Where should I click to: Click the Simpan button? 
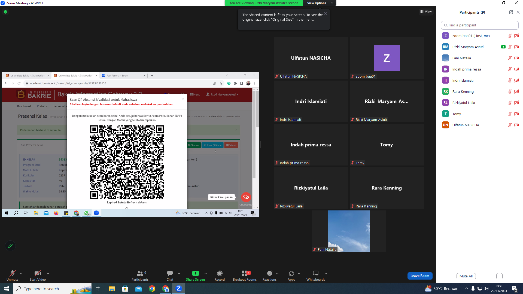[x=193, y=145]
